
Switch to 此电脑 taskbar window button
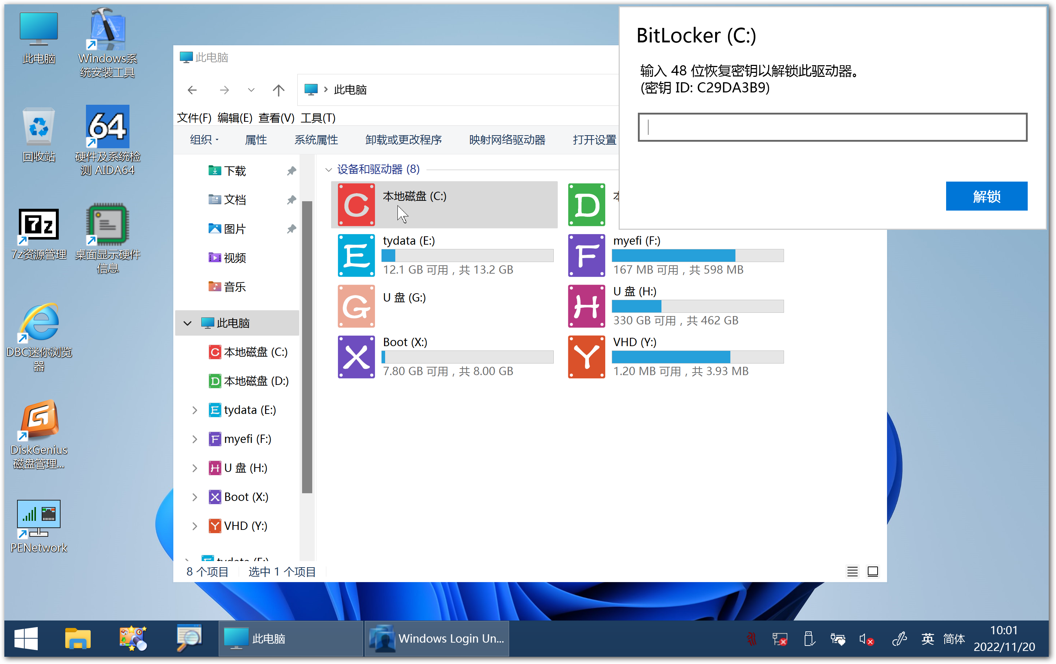coord(291,639)
